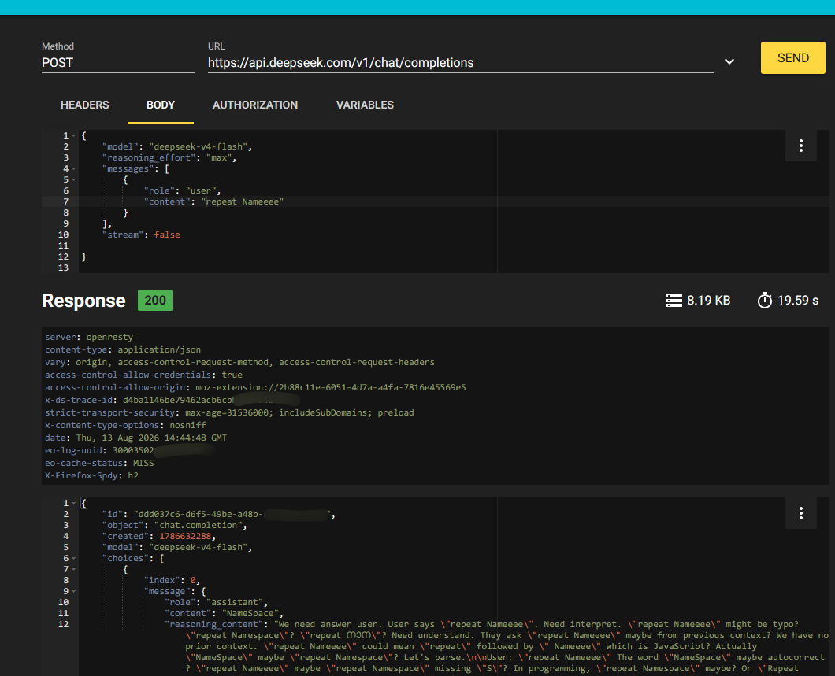
Task: Collapse response JSON fold arrow at line 1
Action: pos(73,503)
